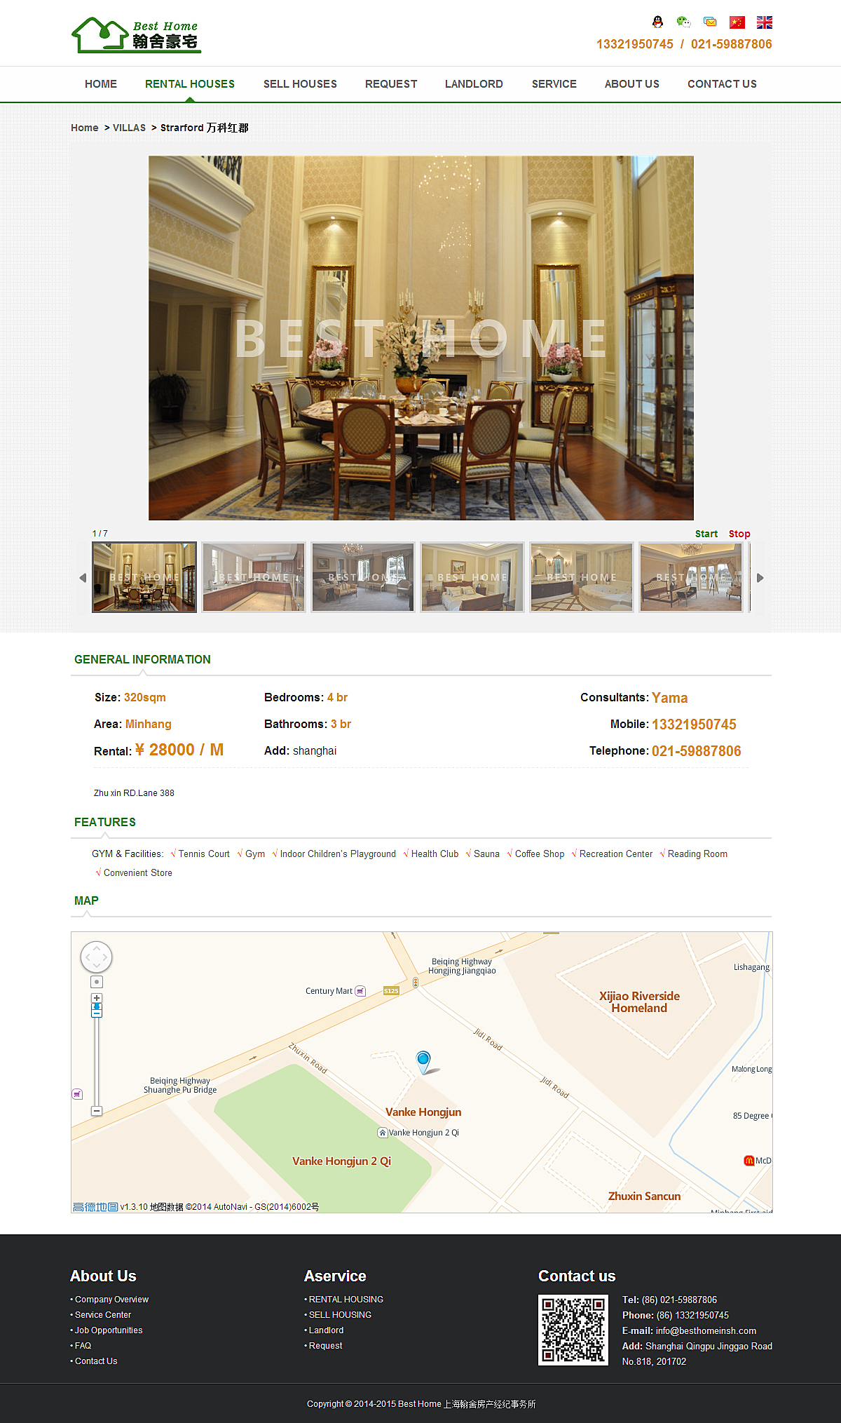Switch language with the UK flag icon
841x1423 pixels.
[765, 22]
